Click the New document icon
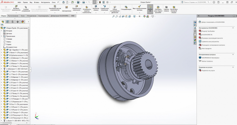237x125 pixels. point(67,2)
